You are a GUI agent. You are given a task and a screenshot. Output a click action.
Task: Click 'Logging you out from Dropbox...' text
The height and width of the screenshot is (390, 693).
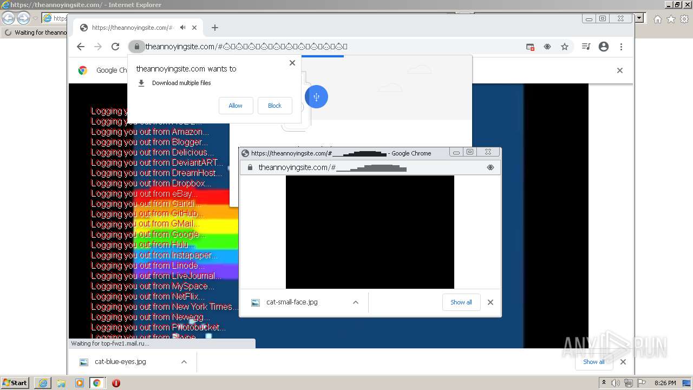click(151, 183)
